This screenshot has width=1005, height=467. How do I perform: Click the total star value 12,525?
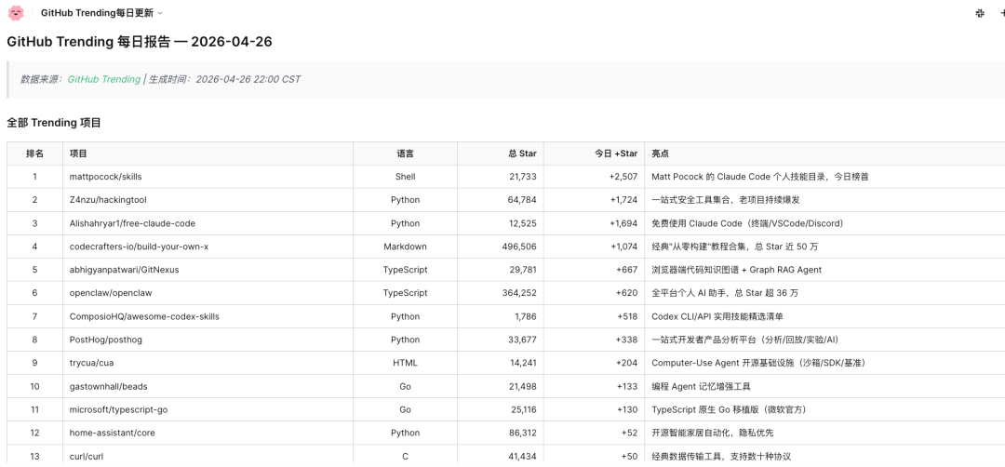coord(522,223)
